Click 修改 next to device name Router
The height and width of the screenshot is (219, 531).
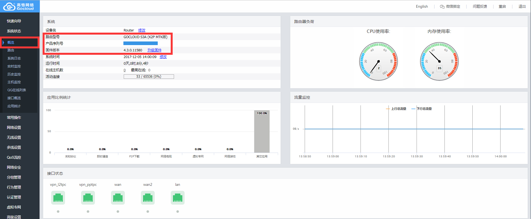tap(142, 30)
